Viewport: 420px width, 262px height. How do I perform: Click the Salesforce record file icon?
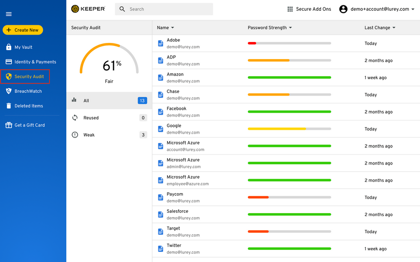click(160, 215)
